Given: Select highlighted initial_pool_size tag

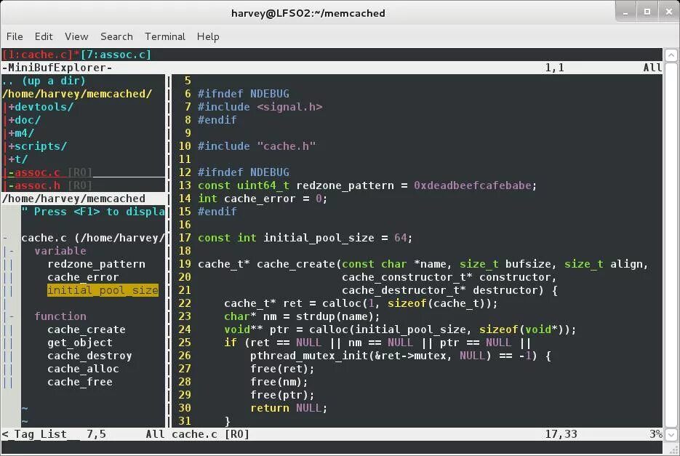Looking at the screenshot, I should (103, 290).
